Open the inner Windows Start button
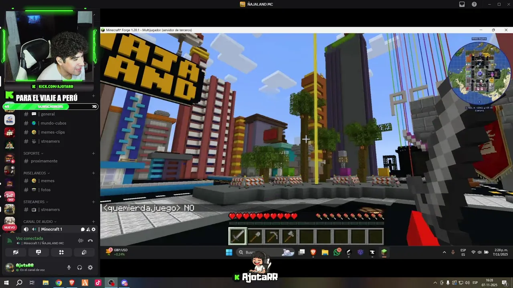The image size is (513, 288). coord(229,252)
